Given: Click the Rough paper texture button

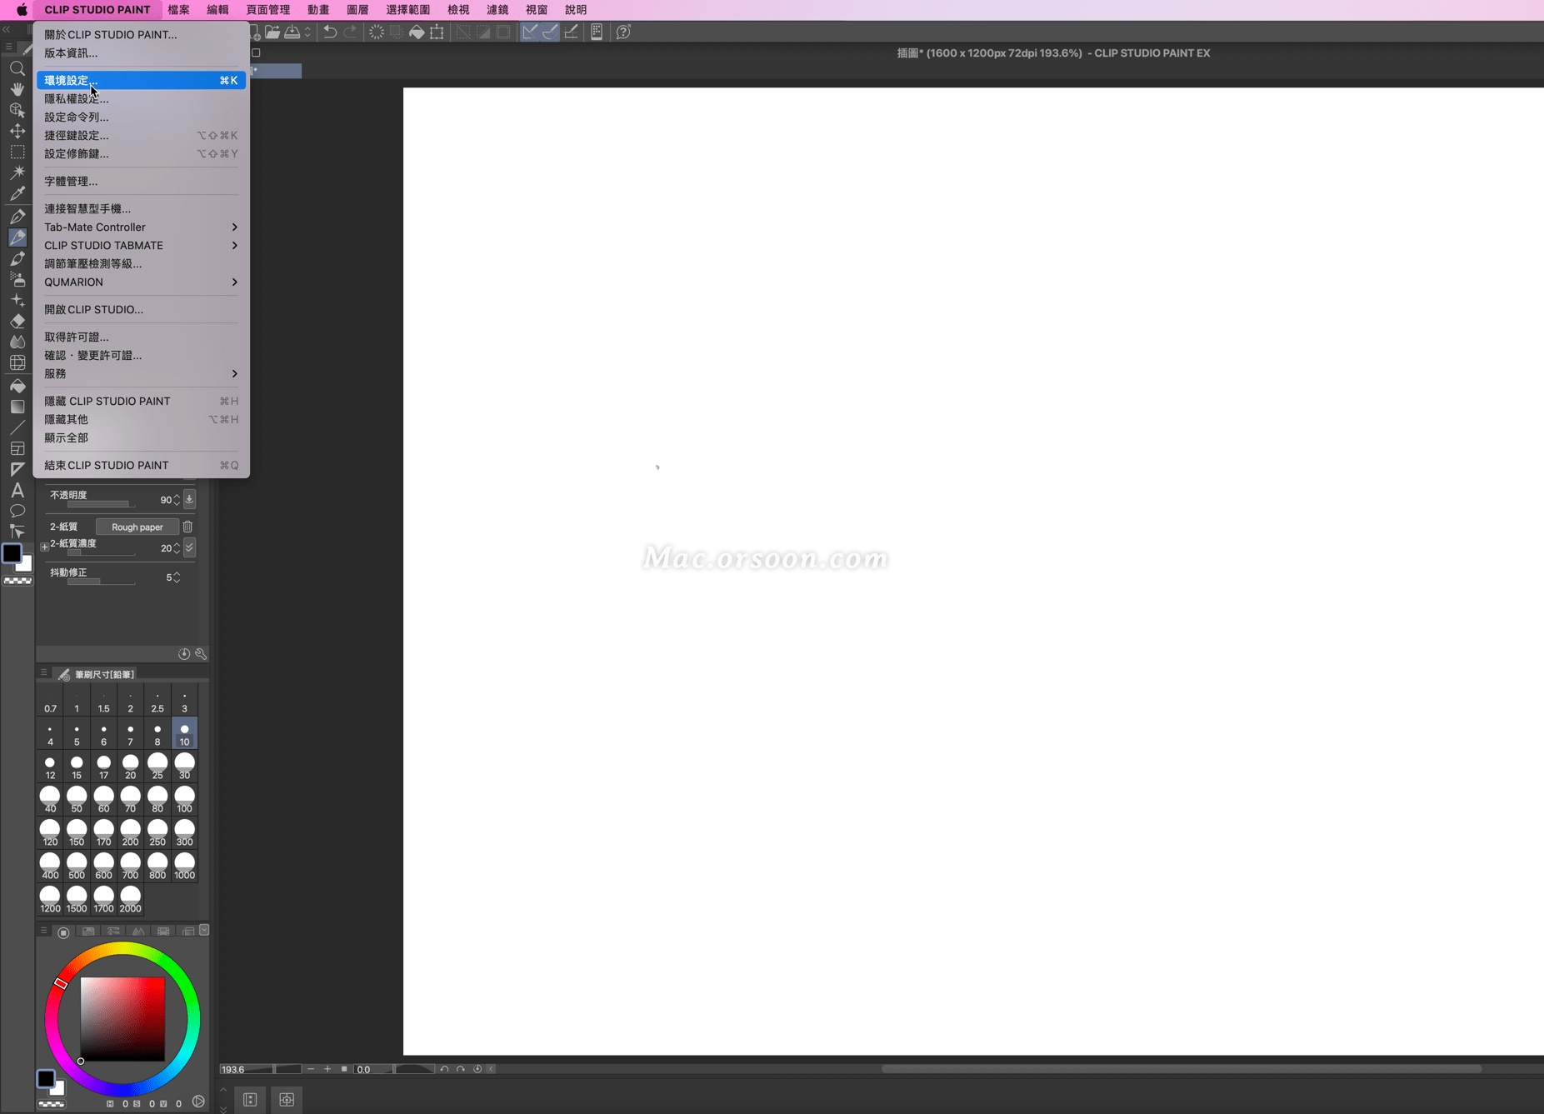Looking at the screenshot, I should 137,527.
